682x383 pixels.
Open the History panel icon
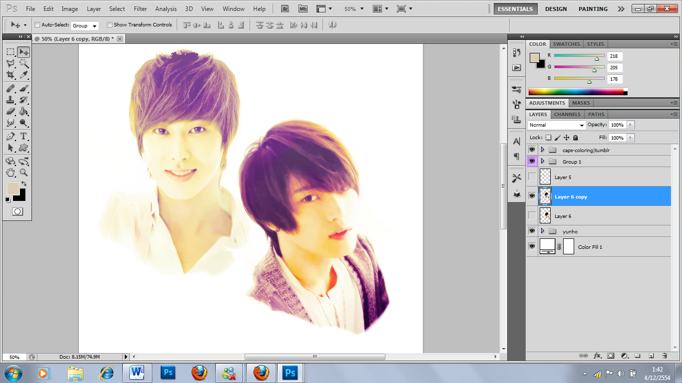[x=517, y=52]
